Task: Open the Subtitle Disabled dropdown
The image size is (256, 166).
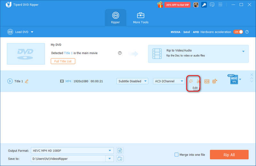Action: tap(132, 81)
